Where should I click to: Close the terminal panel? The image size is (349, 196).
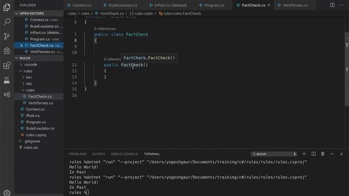pyautogui.click(x=341, y=154)
